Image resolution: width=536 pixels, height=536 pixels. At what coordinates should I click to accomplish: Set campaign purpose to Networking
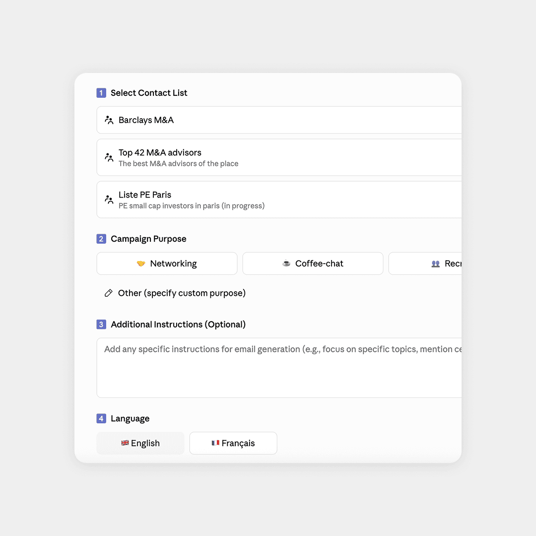167,264
